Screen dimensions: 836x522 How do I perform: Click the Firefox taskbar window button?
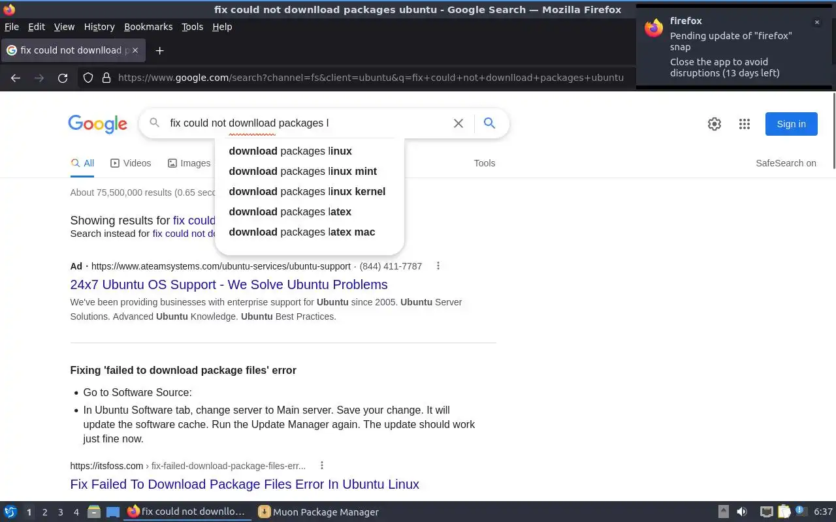187,512
